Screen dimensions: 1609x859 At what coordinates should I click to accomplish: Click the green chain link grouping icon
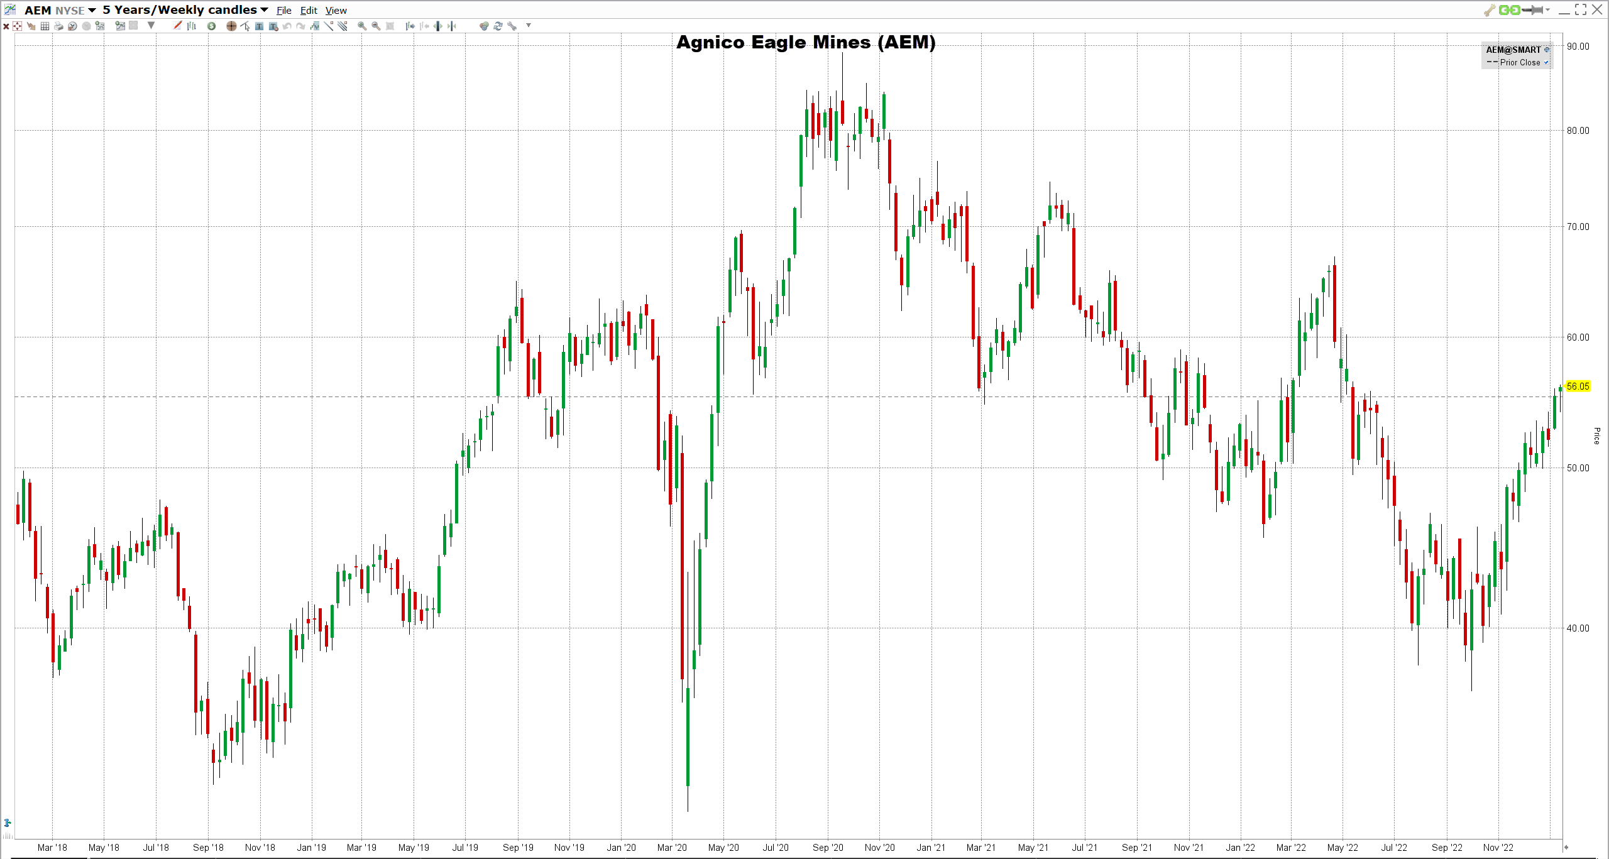[1509, 9]
